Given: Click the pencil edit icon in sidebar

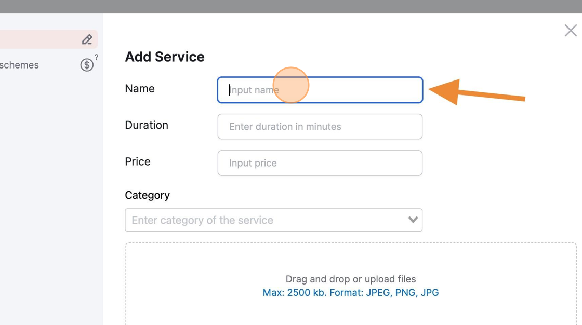Looking at the screenshot, I should (x=87, y=39).
